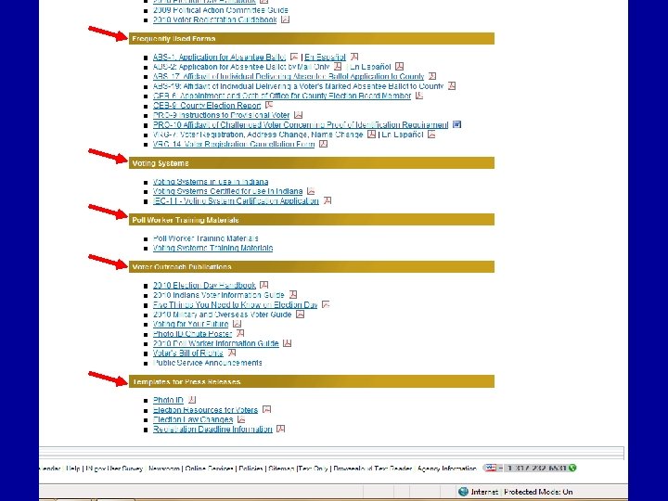668x501 pixels.
Task: Click the Frequently Used Forms section header
Action: coord(312,38)
